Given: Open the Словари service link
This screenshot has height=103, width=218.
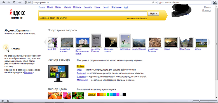Looking at the screenshot, I should [x=88, y=7].
